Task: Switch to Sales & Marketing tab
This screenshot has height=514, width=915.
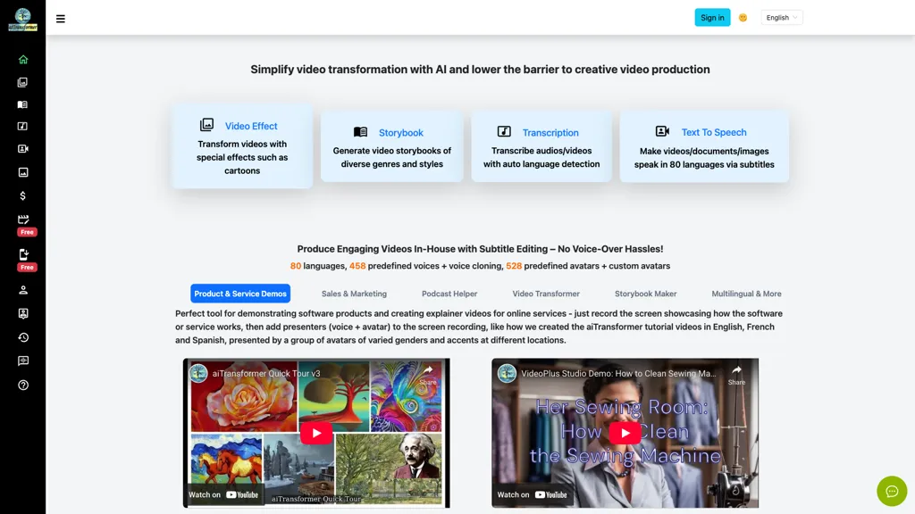Action: (354, 294)
